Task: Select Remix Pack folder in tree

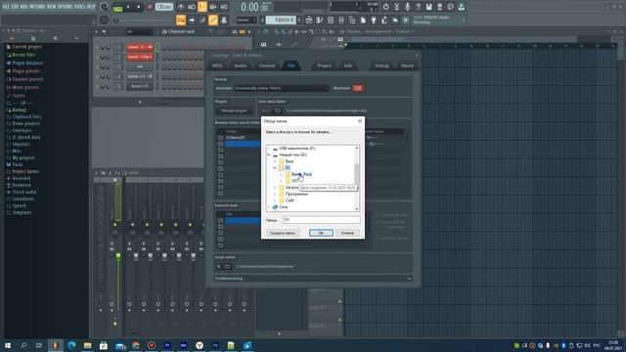Action: click(301, 174)
